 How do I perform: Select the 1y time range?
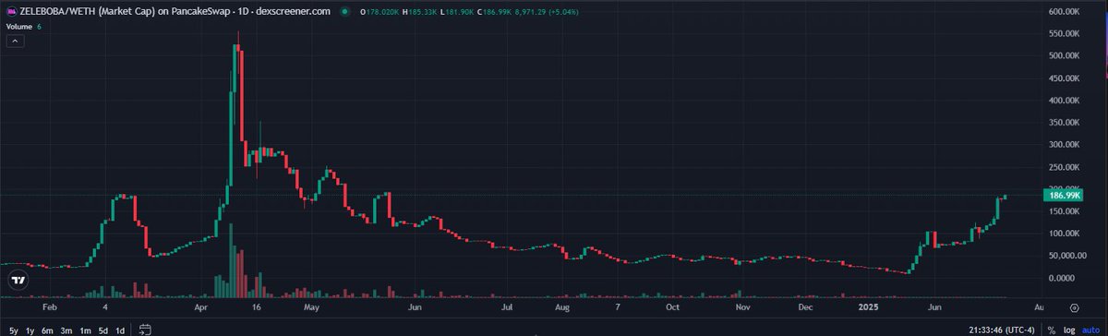(x=30, y=330)
